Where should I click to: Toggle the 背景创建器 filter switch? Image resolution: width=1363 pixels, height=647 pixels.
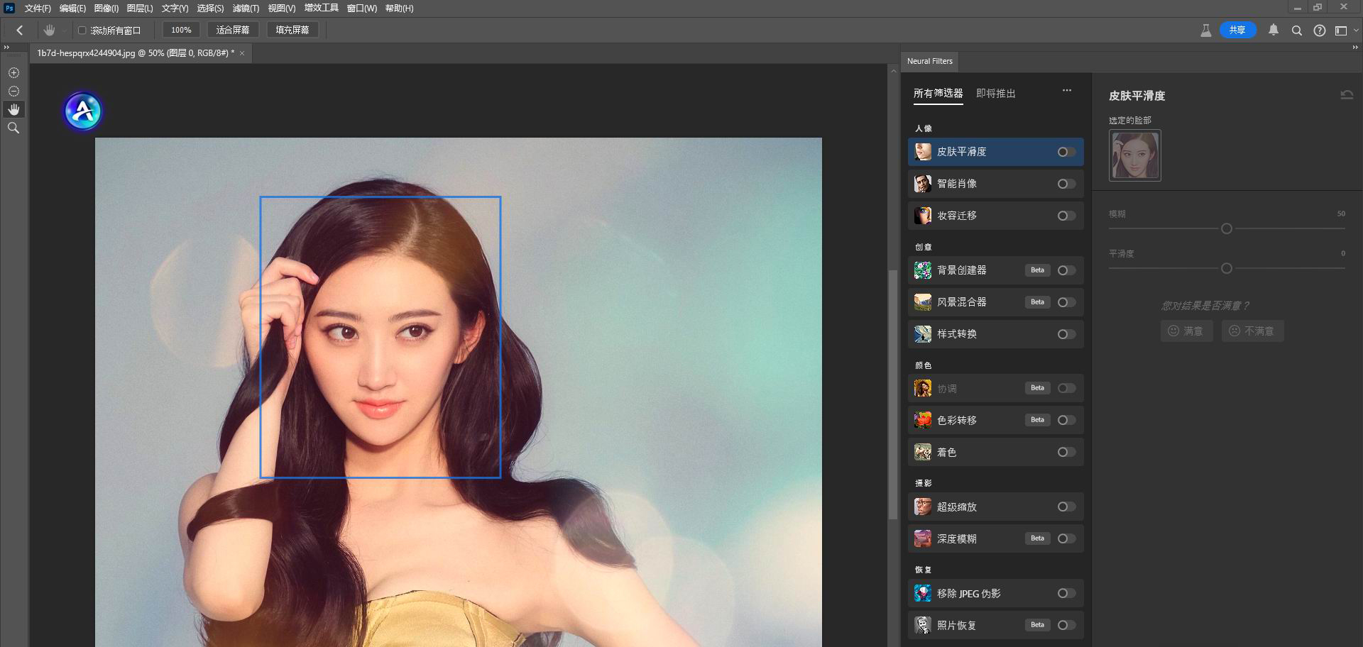1066,270
